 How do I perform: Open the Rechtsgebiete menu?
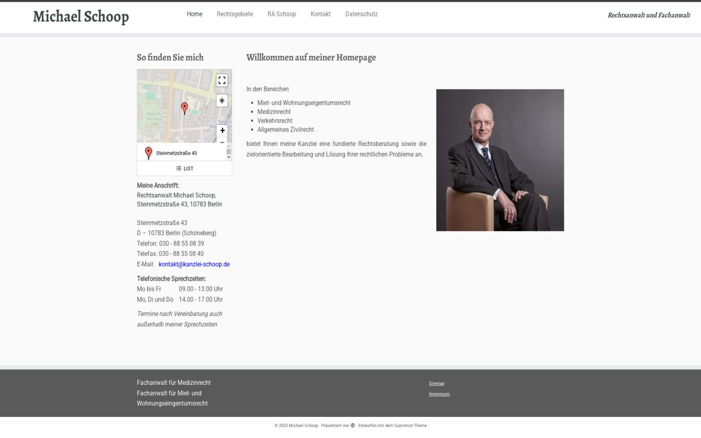click(235, 14)
